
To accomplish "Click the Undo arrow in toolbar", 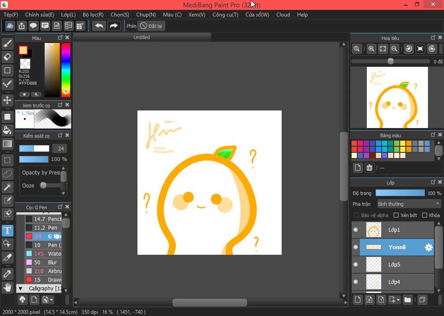I will [99, 26].
